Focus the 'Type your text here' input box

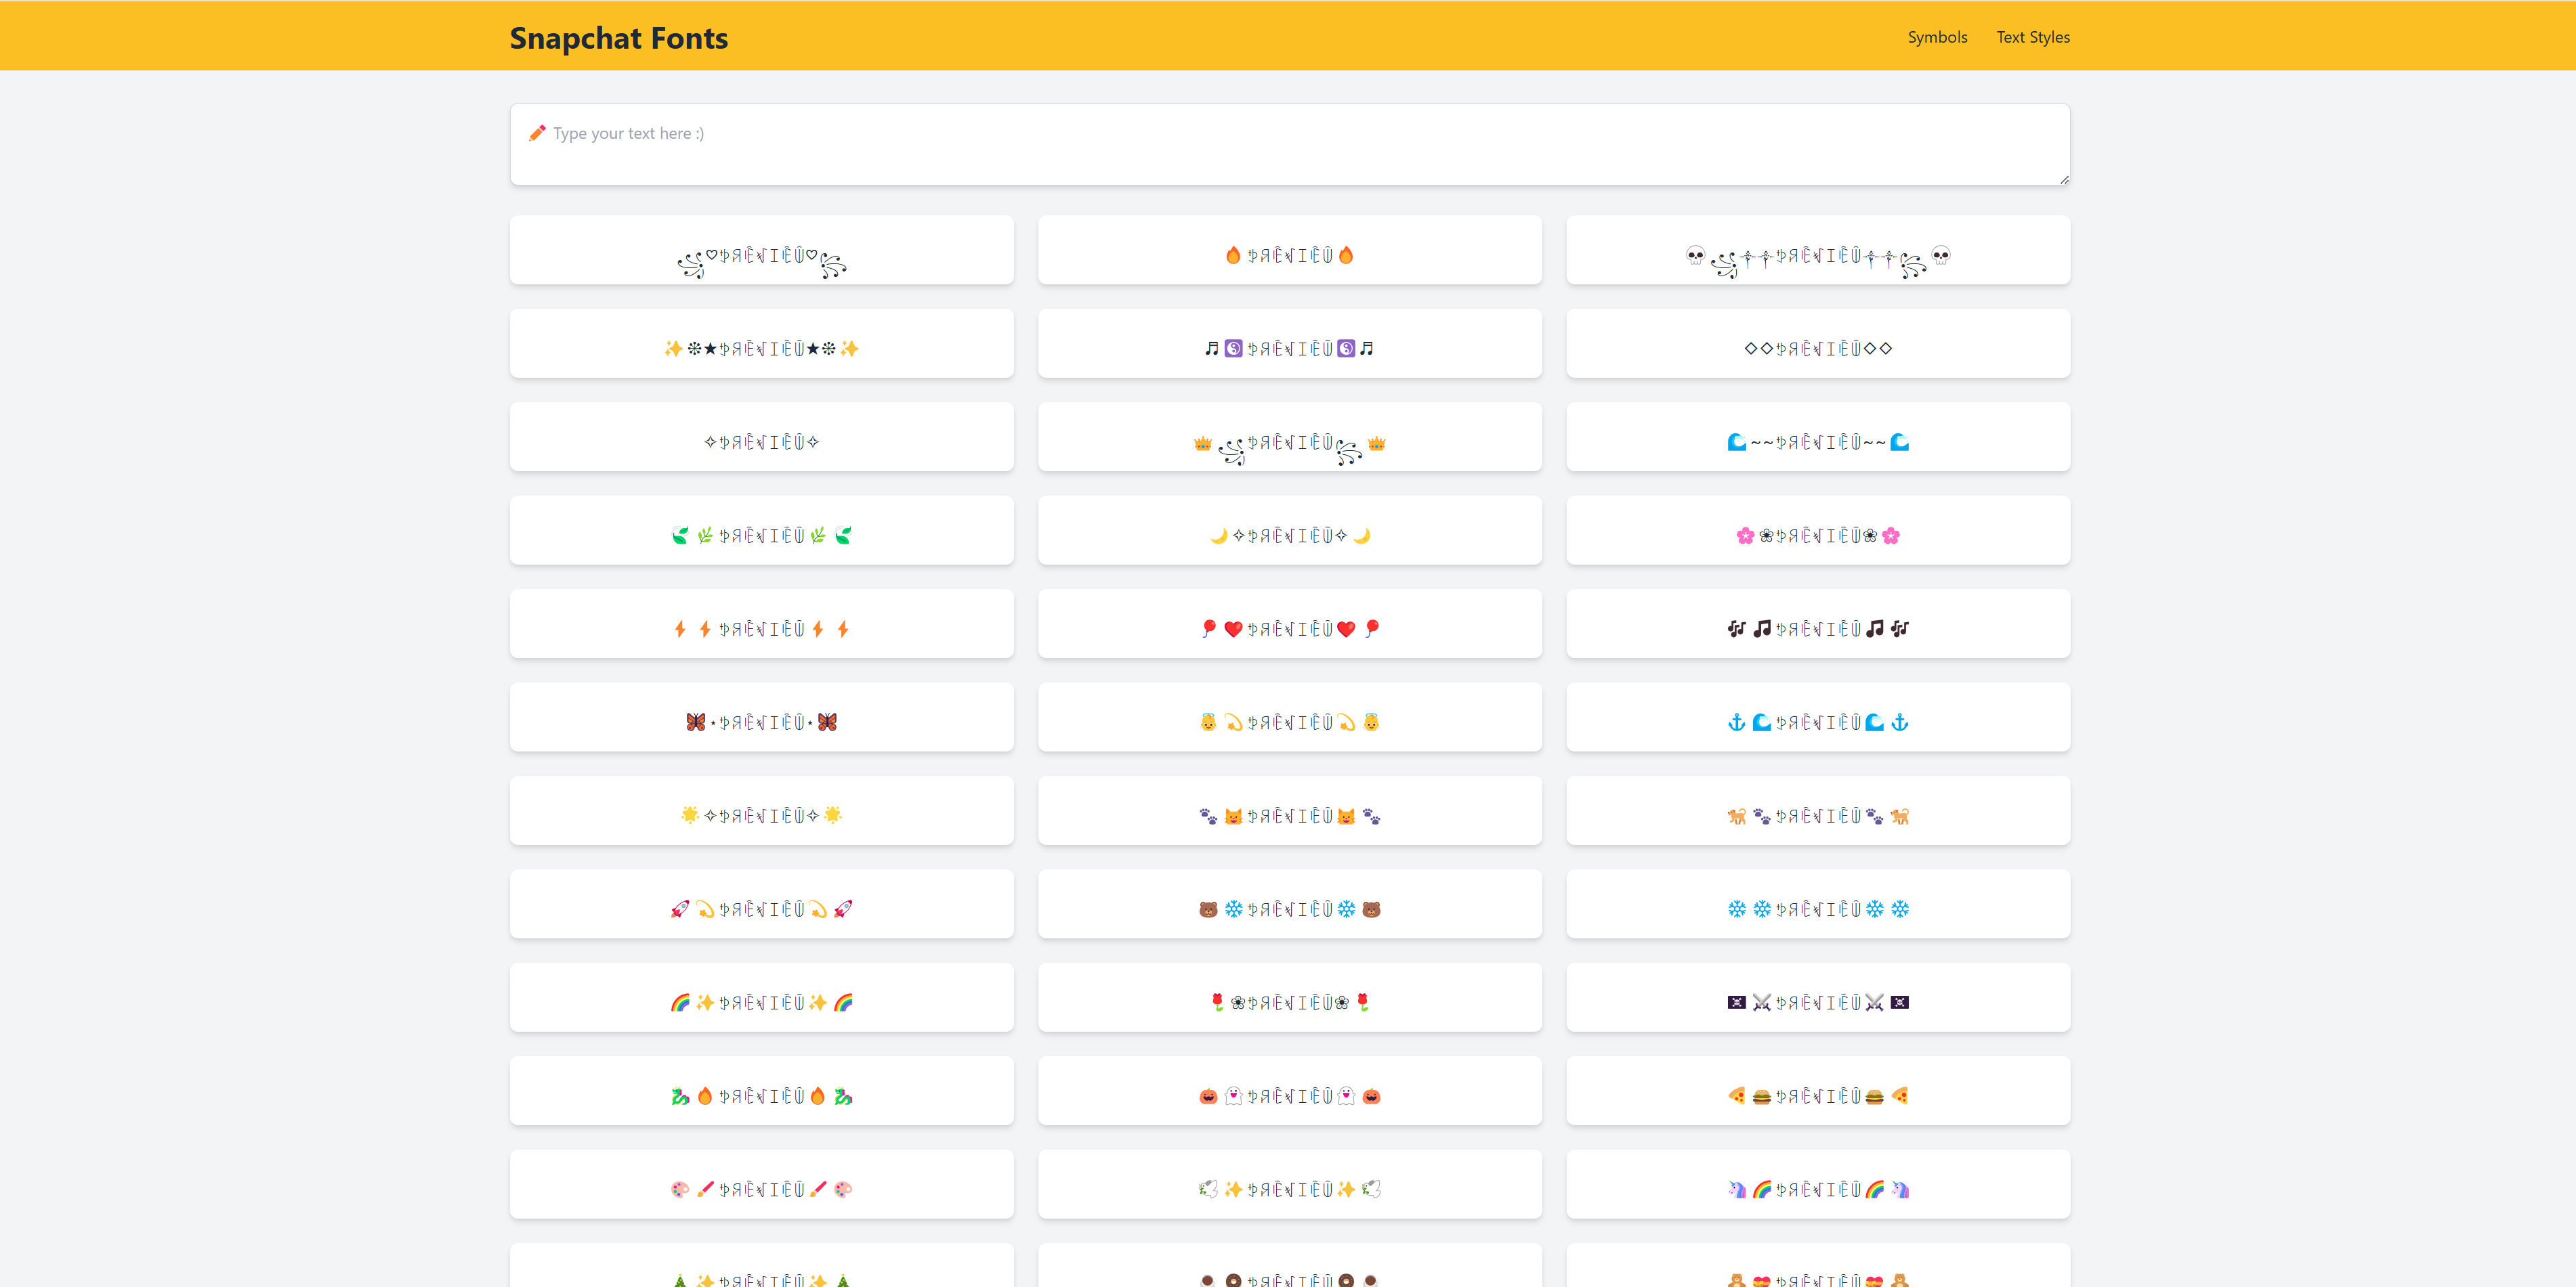pos(1290,144)
